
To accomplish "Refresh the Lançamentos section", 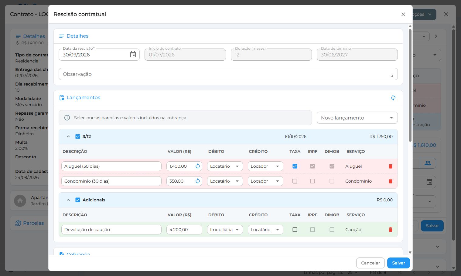I will tap(393, 98).
